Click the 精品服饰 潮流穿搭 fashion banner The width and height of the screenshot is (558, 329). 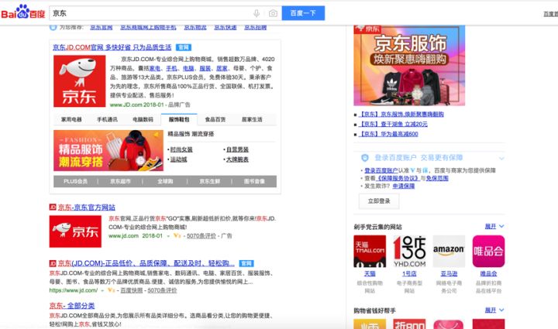tap(108, 150)
